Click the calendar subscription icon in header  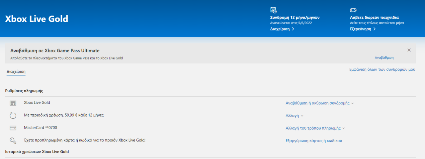(274, 10)
